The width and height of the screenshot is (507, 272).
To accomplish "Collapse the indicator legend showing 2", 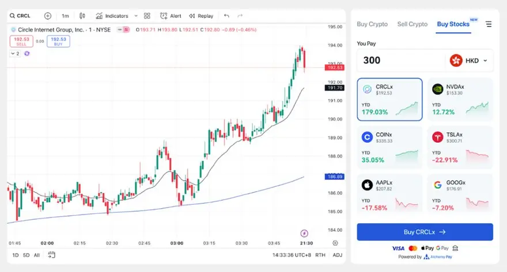I will tap(15, 53).
